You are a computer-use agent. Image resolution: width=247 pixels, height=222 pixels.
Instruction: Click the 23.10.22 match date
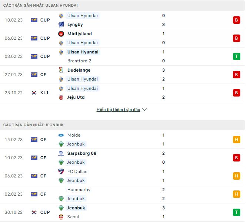13,93
